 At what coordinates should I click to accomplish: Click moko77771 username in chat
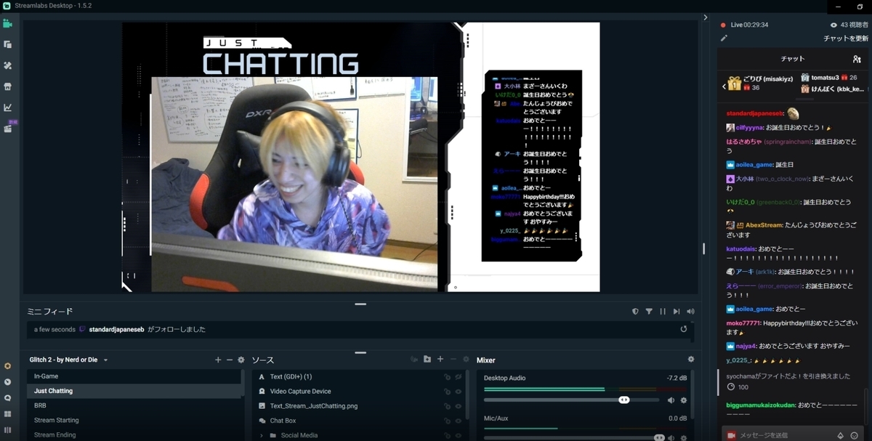[744, 323]
